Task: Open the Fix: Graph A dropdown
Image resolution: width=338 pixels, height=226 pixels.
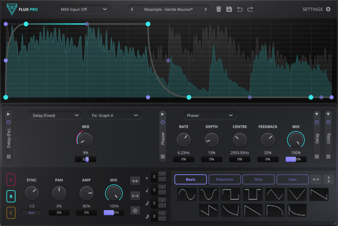Action: tap(115, 116)
